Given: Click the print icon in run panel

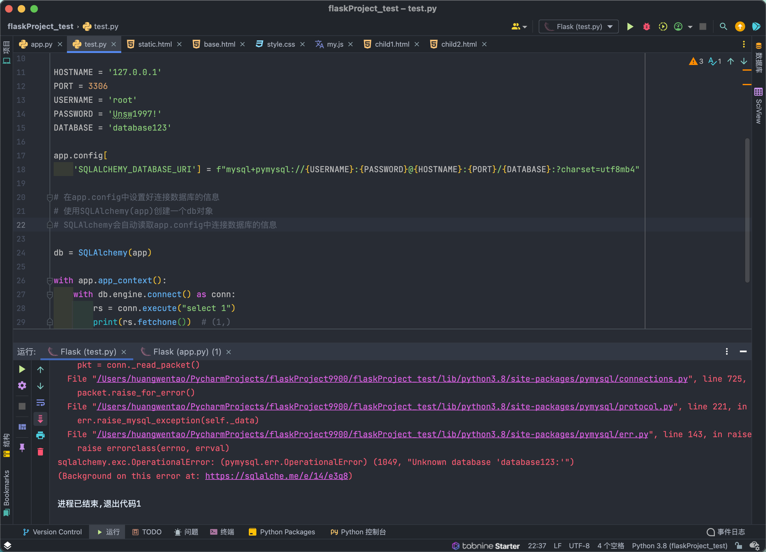Looking at the screenshot, I should [x=40, y=435].
